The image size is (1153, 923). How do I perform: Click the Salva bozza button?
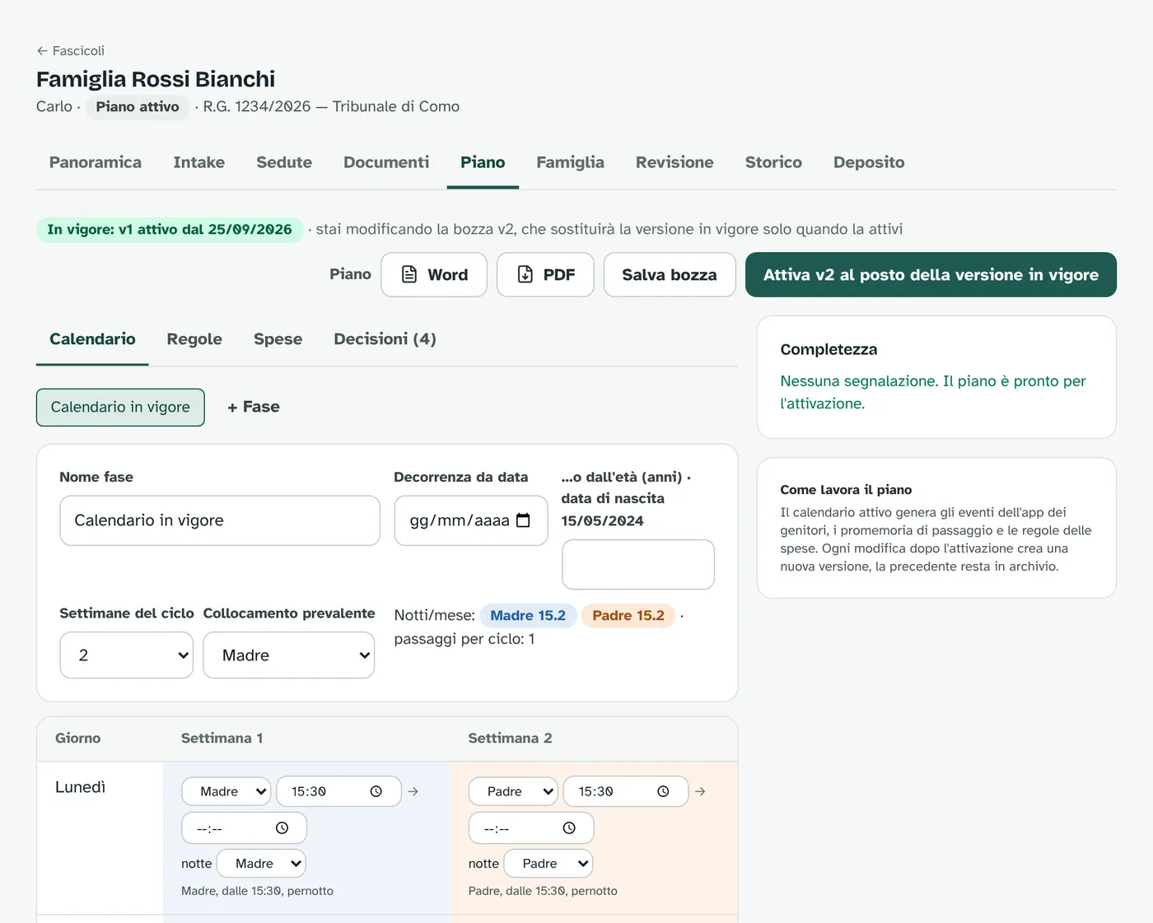[x=670, y=274]
